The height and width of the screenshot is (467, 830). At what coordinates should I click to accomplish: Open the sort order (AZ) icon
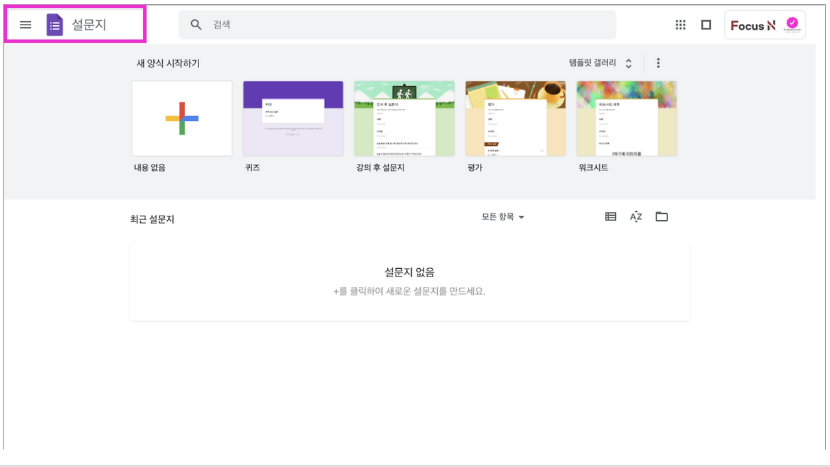(635, 216)
